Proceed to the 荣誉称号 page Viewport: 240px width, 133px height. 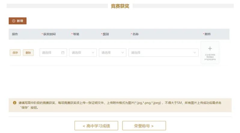coord(144,126)
